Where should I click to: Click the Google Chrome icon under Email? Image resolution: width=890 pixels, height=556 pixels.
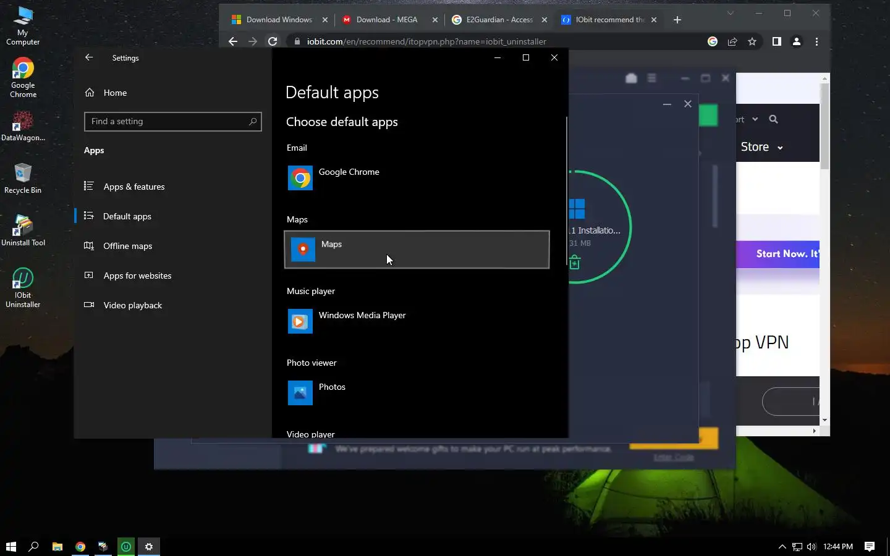pos(300,179)
